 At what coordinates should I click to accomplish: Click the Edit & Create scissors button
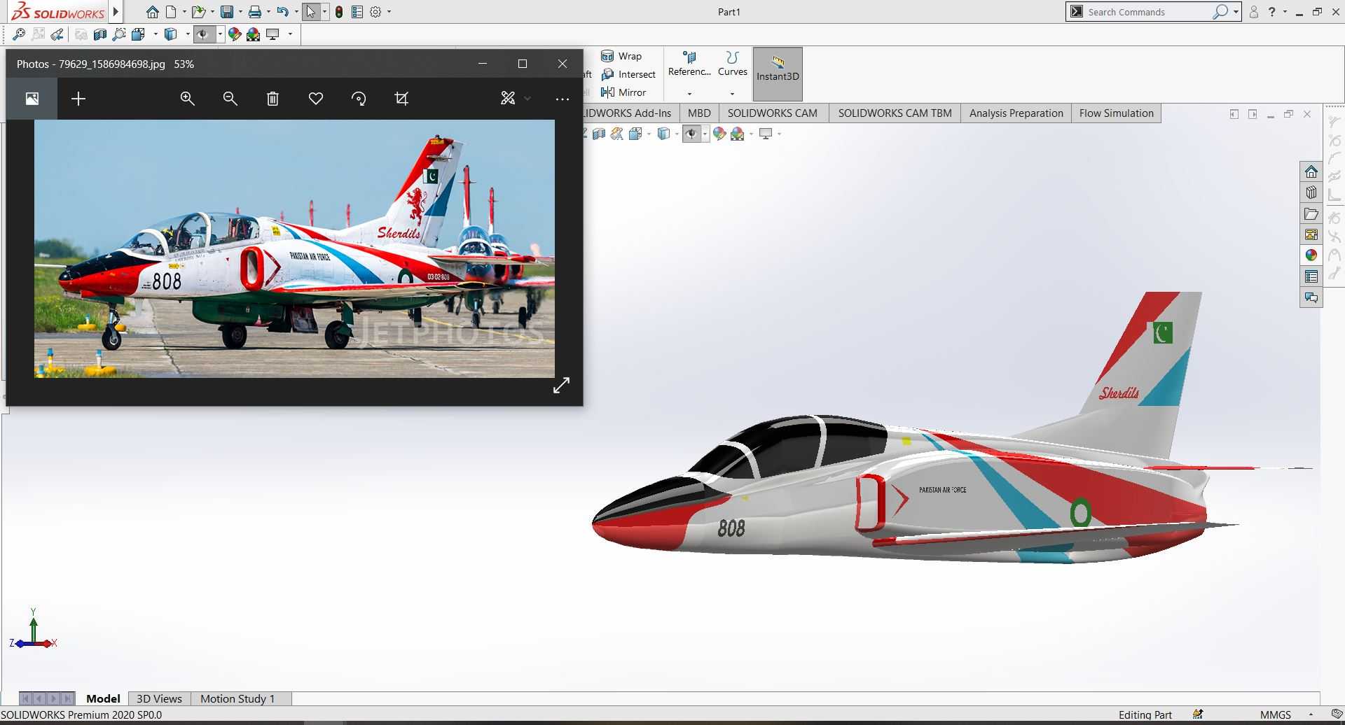click(508, 99)
